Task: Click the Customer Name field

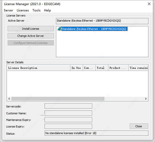Action: point(68,113)
